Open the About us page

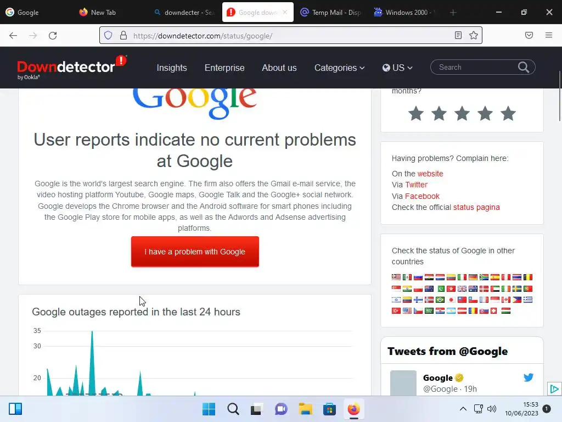279,68
